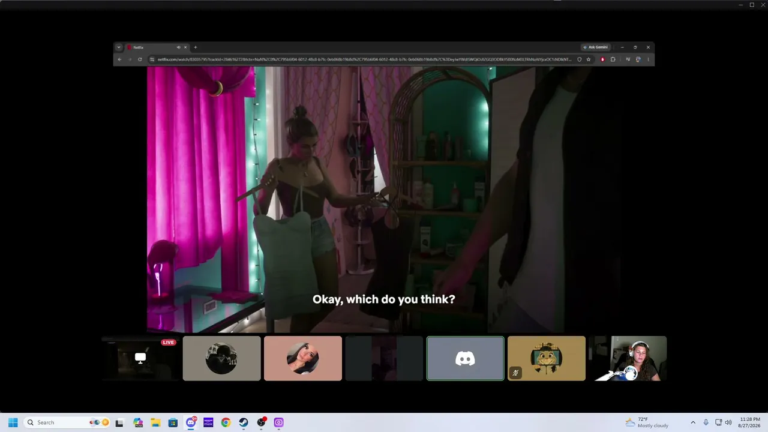Open network settings from system tray
This screenshot has height=432, width=768.
click(718, 422)
